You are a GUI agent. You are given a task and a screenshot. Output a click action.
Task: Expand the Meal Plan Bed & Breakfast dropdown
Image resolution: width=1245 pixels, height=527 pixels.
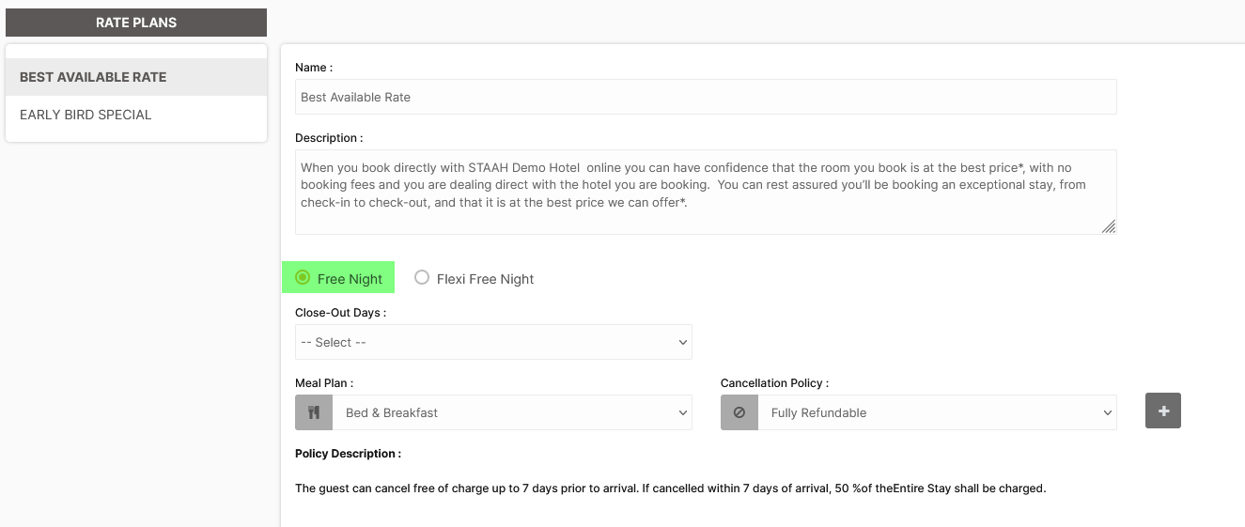512,412
